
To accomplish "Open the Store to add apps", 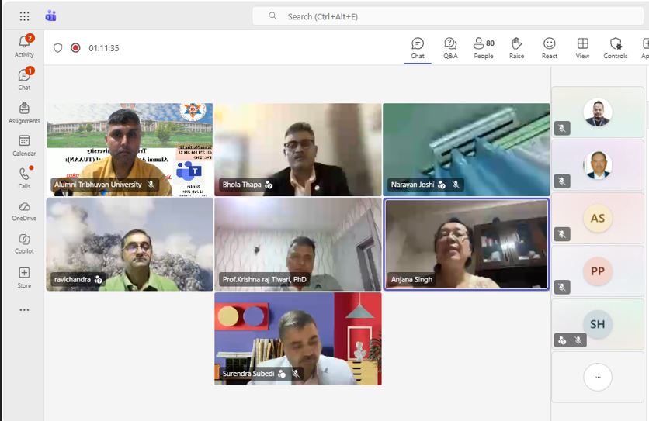I will (24, 278).
